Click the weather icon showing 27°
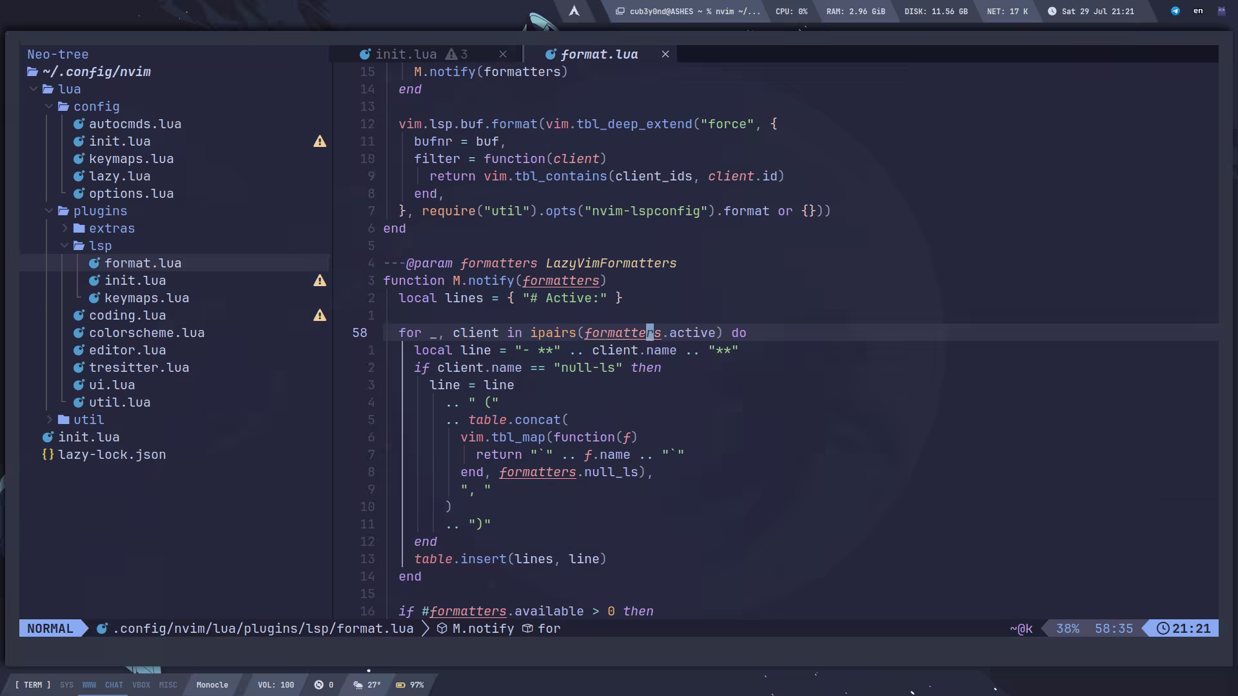Screen dimensions: 1238x696 (x=358, y=685)
